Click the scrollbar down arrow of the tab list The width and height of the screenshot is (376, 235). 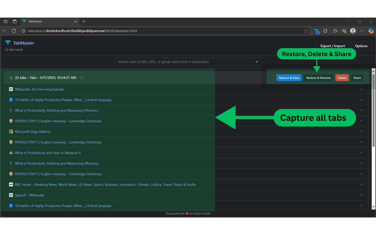click(x=374, y=207)
